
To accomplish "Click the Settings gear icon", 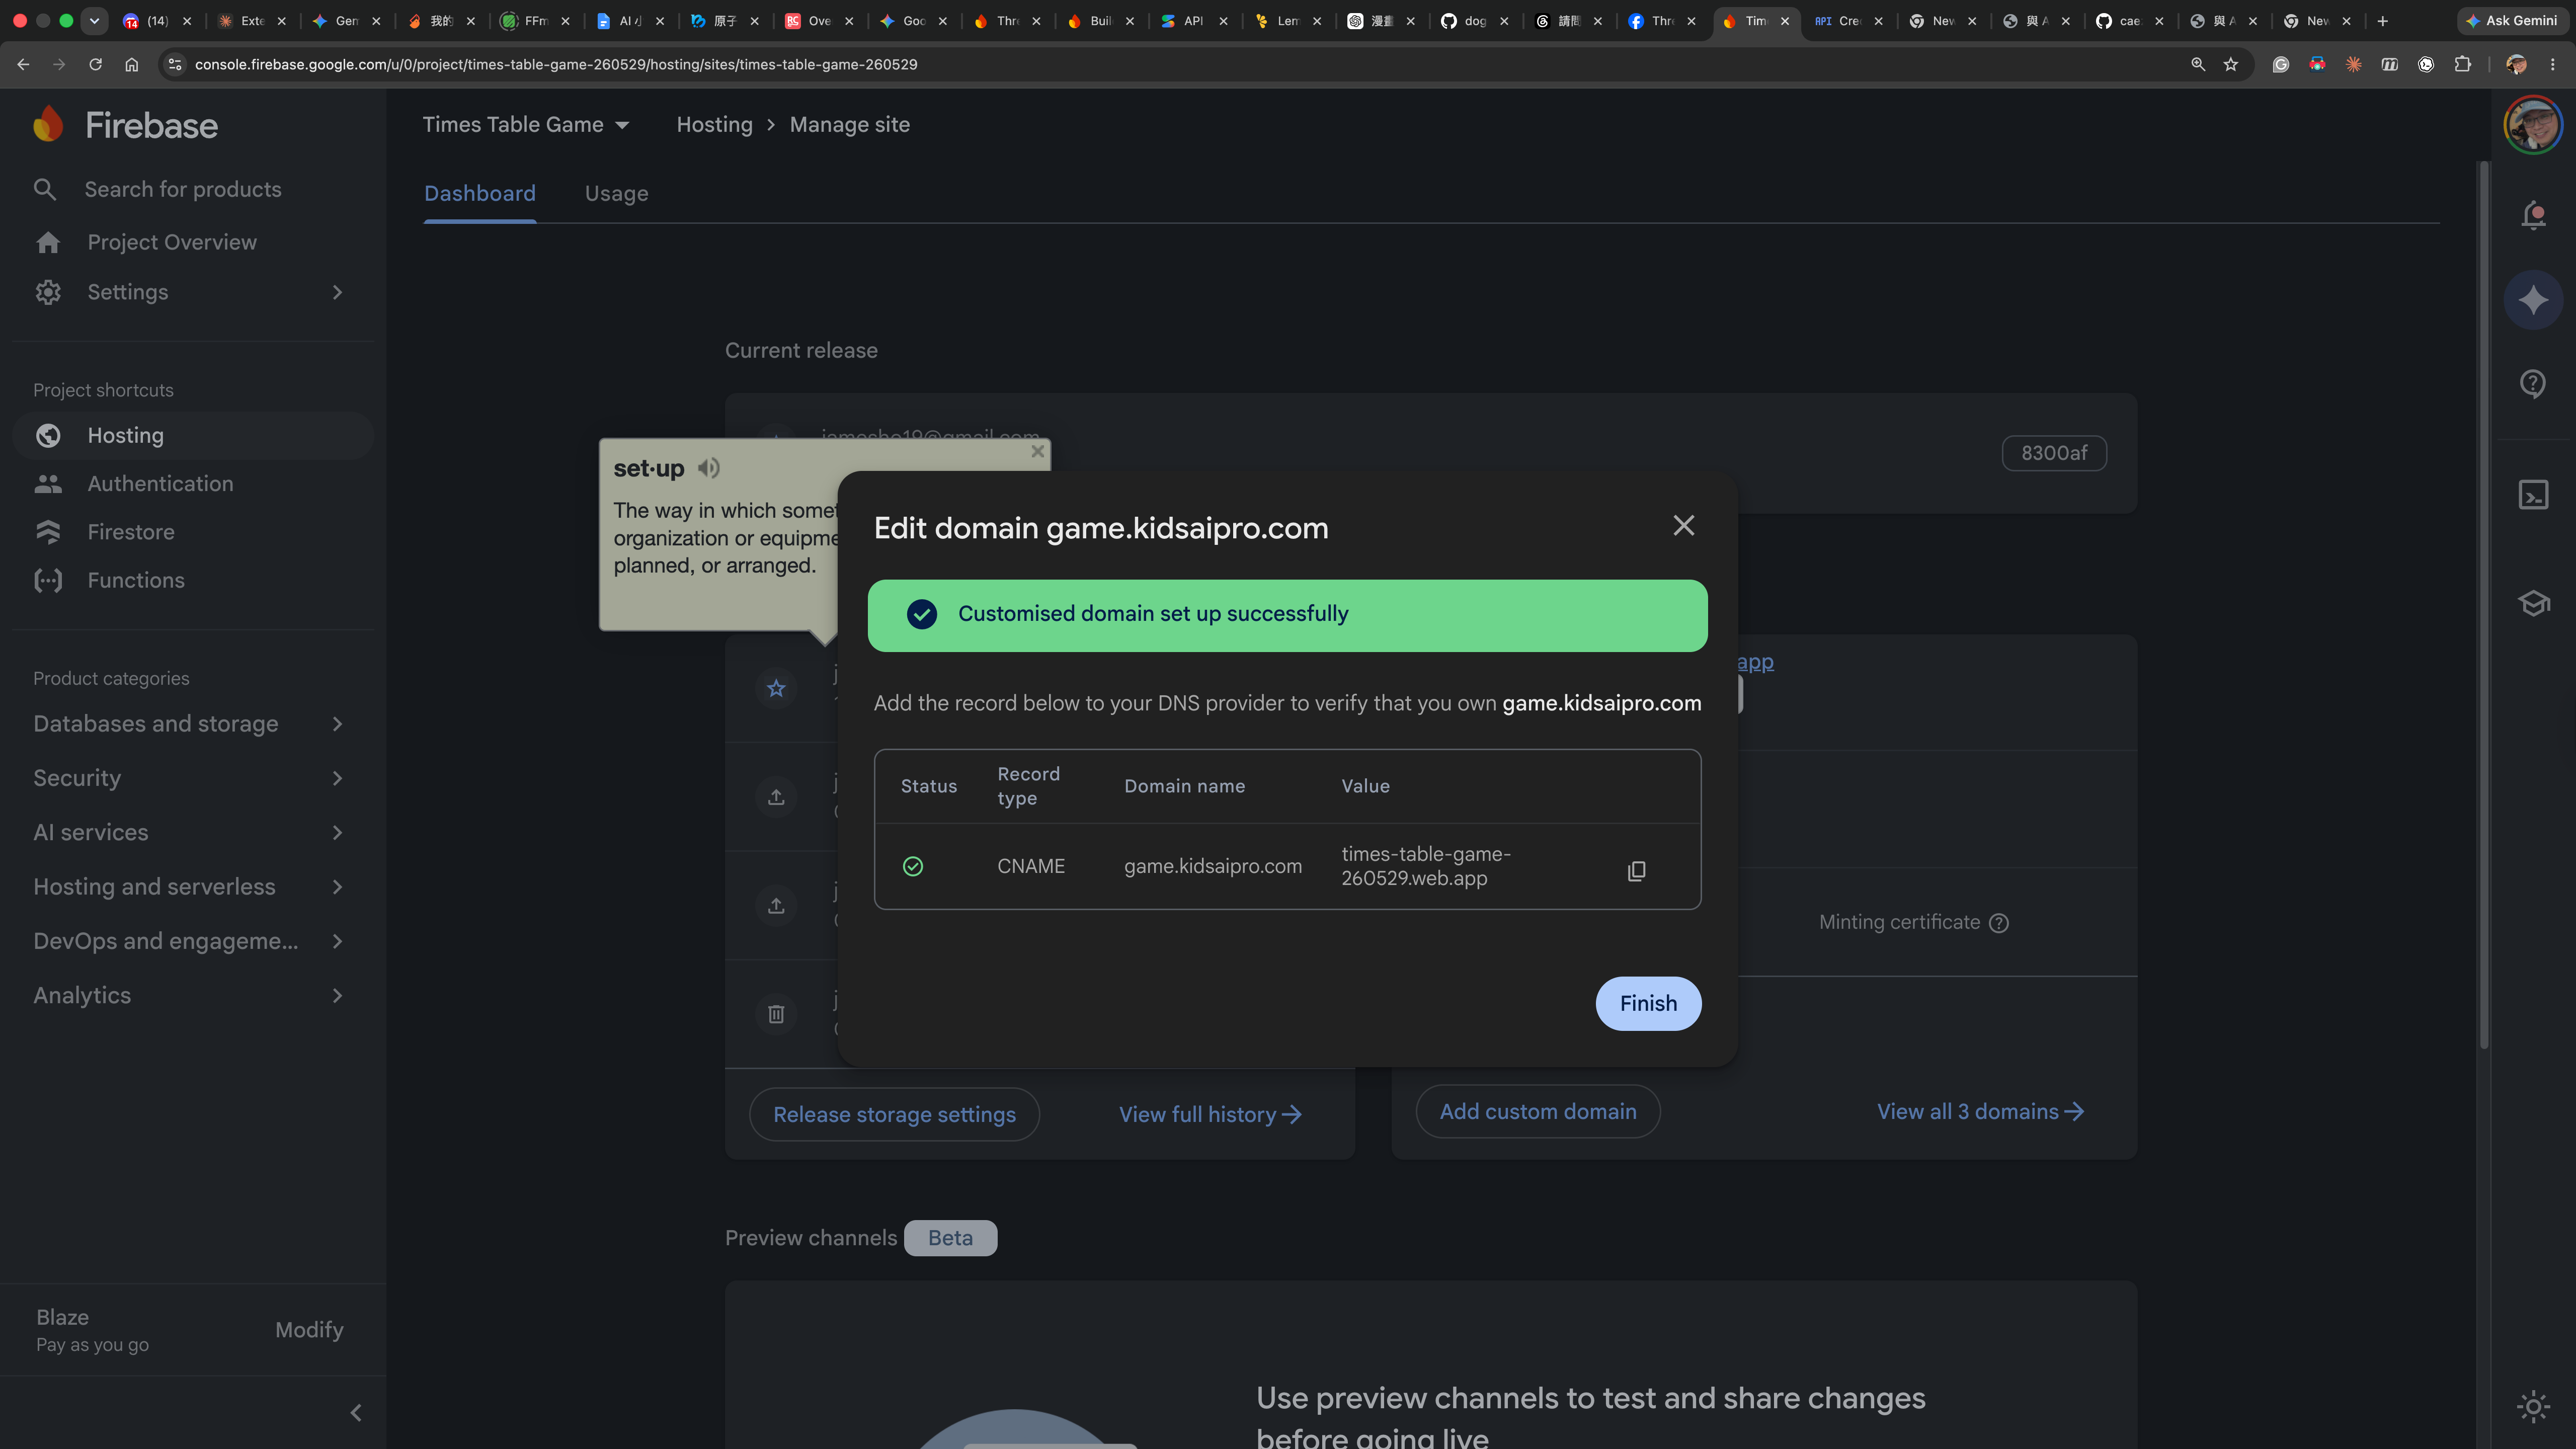I will 48,292.
